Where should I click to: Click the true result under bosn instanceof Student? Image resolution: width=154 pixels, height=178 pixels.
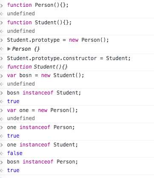click(x=13, y=101)
